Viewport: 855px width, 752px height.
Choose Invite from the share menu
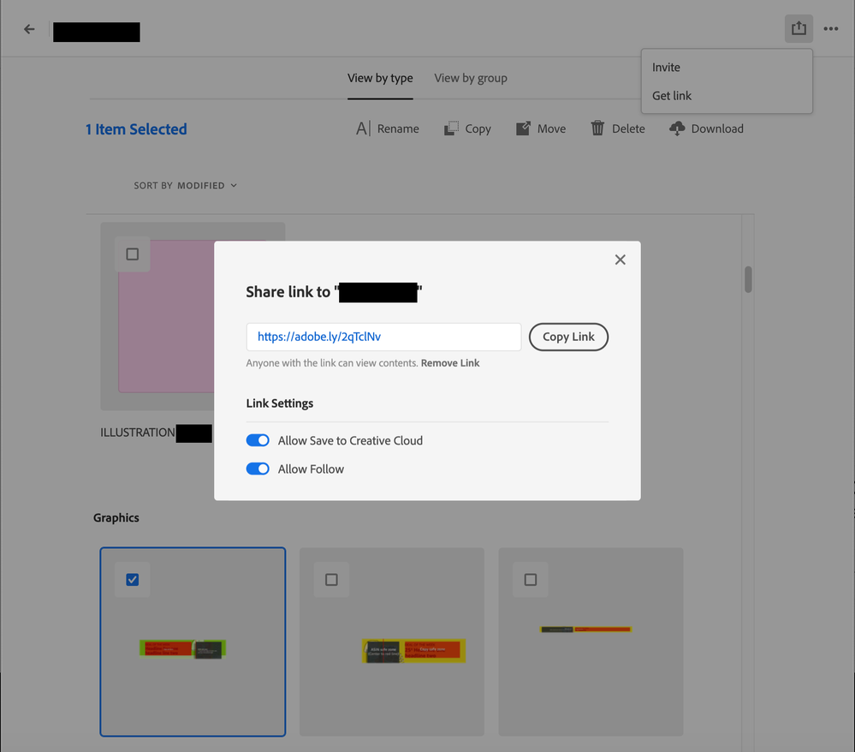[664, 67]
